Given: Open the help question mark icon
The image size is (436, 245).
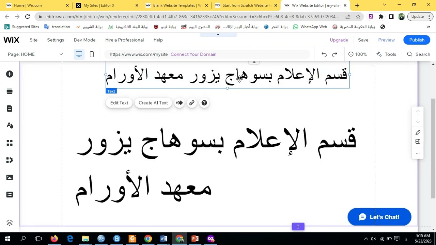Looking at the screenshot, I should (x=204, y=103).
